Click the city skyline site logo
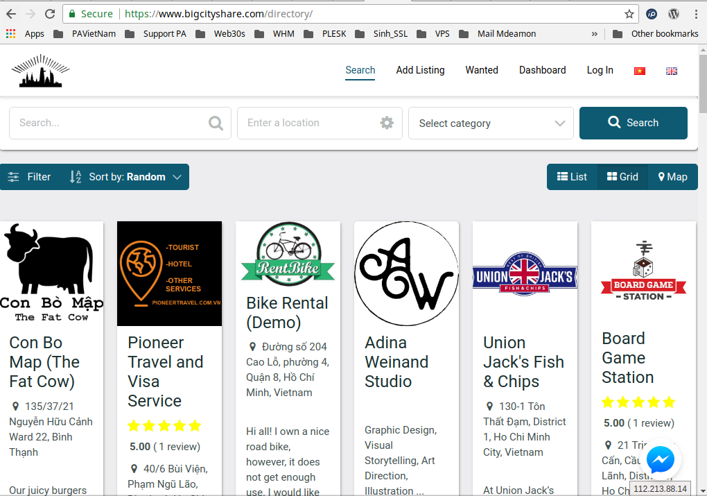 tap(41, 70)
